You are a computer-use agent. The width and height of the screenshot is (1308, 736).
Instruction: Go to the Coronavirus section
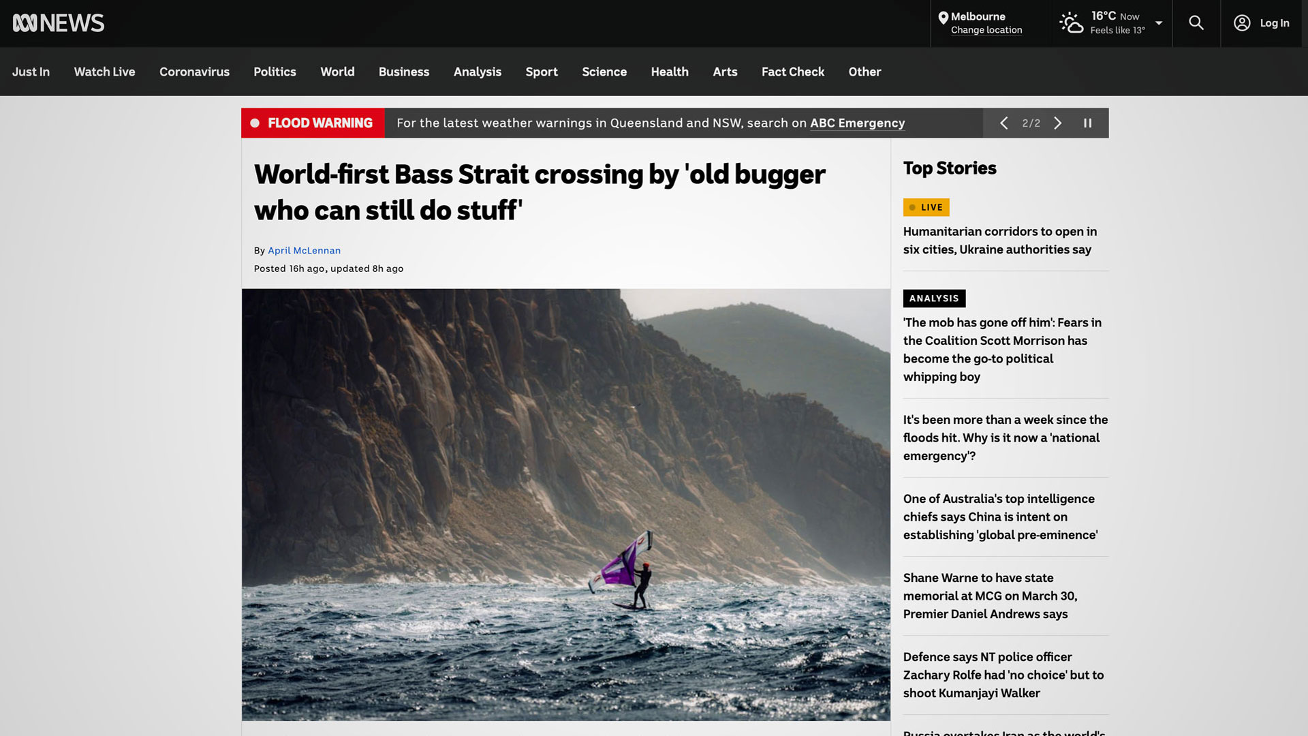[194, 72]
